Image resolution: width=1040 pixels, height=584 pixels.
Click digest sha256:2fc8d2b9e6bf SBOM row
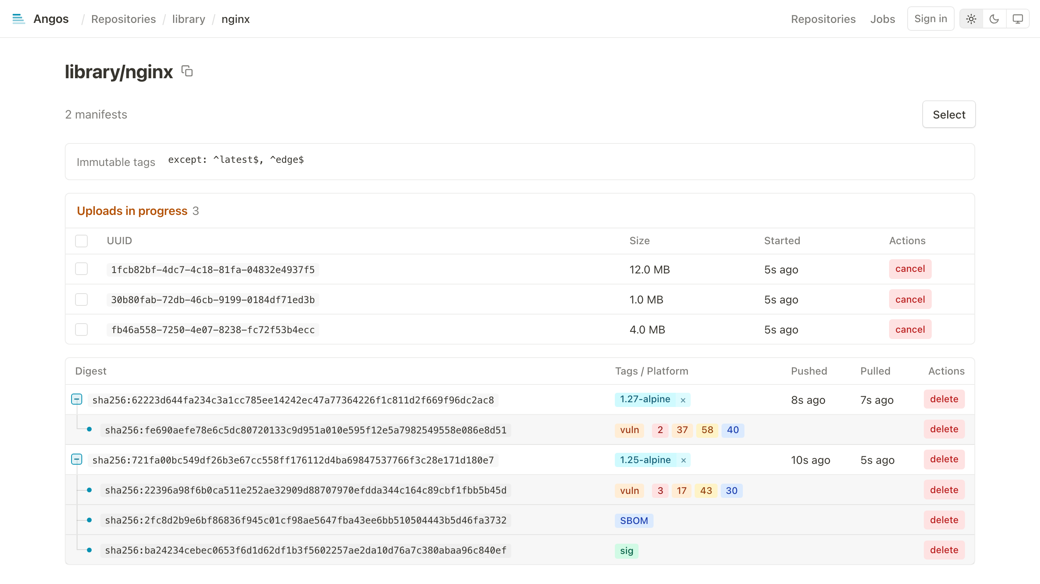[305, 521]
